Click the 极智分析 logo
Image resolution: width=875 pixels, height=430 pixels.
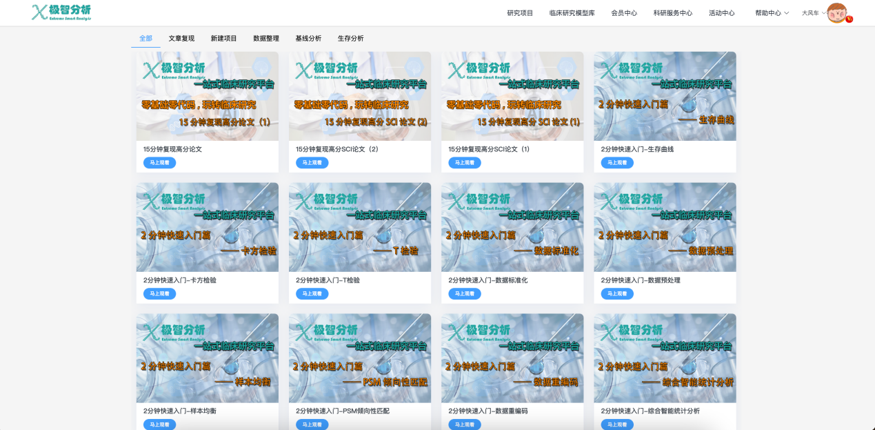pyautogui.click(x=61, y=12)
